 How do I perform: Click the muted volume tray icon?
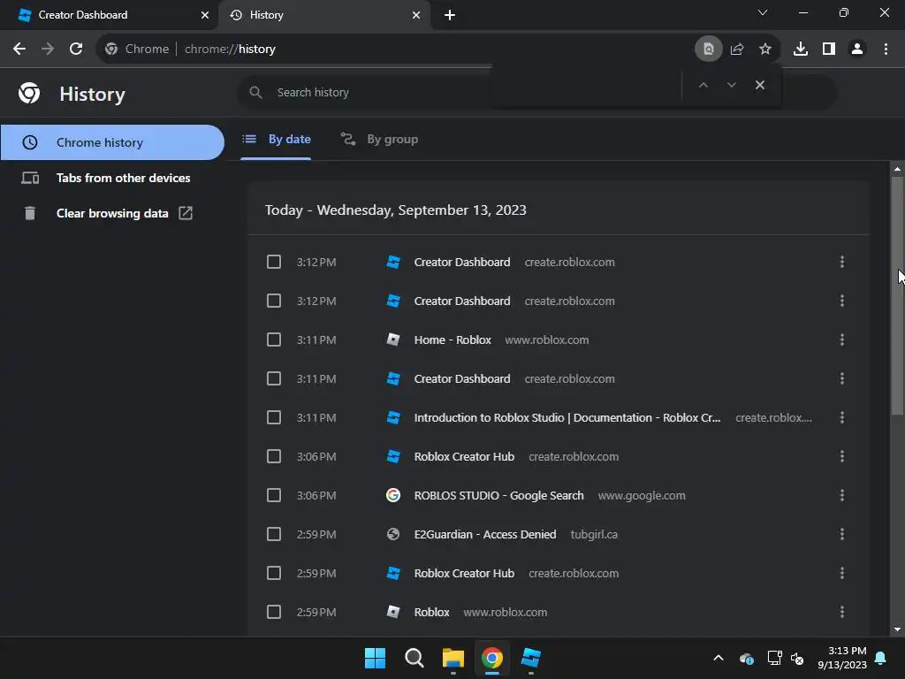point(797,658)
